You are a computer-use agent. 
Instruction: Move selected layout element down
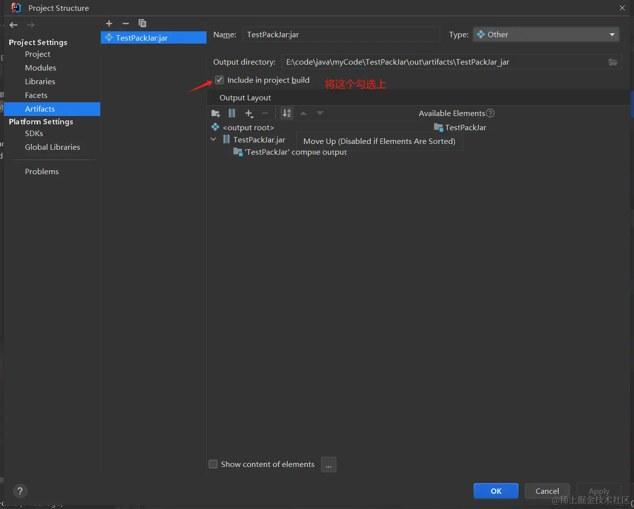[320, 114]
